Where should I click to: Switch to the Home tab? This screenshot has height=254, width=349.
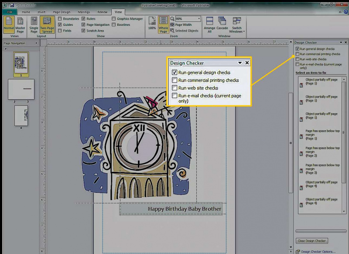click(26, 12)
